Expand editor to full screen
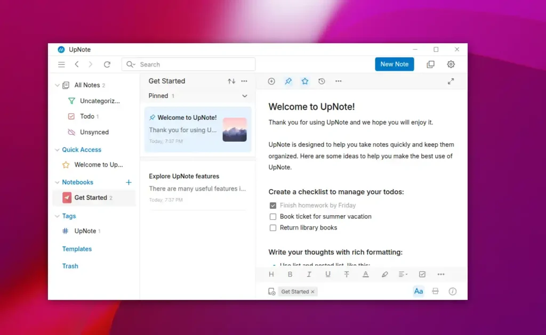 click(x=451, y=81)
